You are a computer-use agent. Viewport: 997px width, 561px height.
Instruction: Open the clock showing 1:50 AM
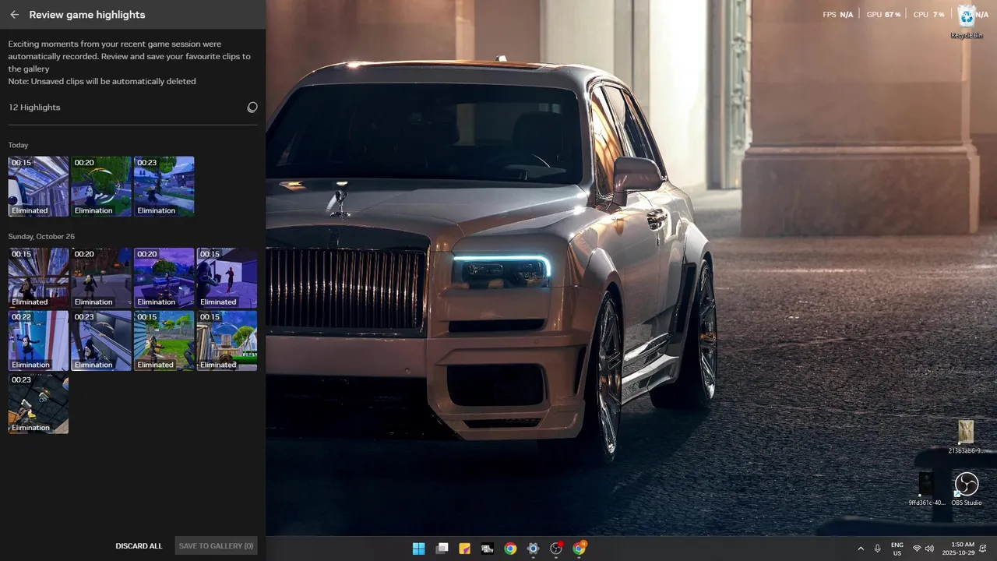(x=957, y=549)
